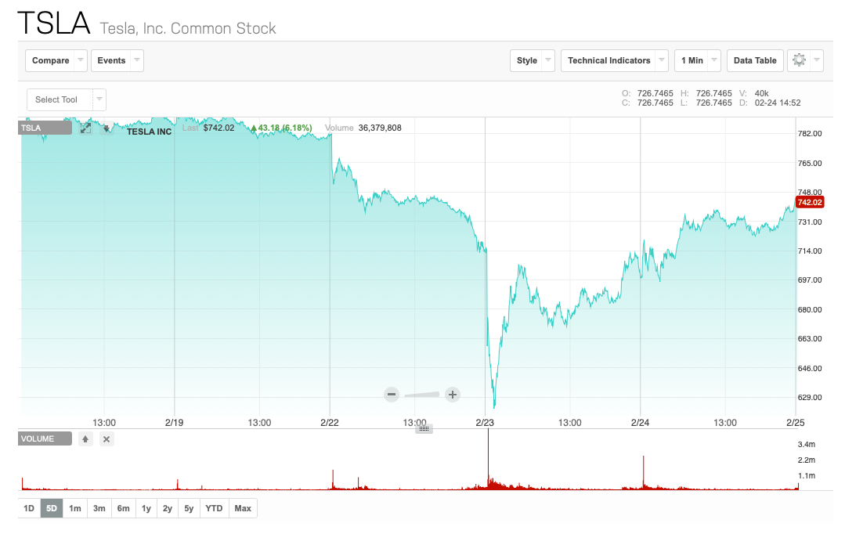The width and height of the screenshot is (845, 534).
Task: Switch to the 1D time range
Action: tap(29, 508)
